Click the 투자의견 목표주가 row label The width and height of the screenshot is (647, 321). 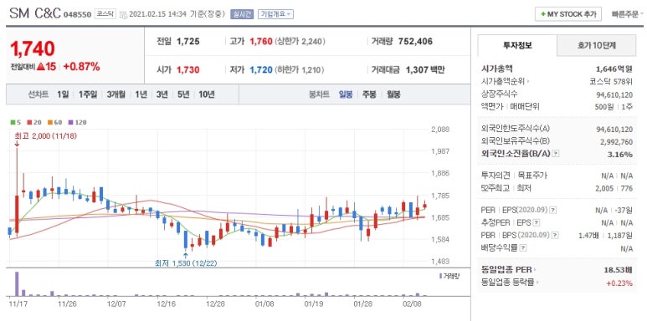pyautogui.click(x=514, y=176)
